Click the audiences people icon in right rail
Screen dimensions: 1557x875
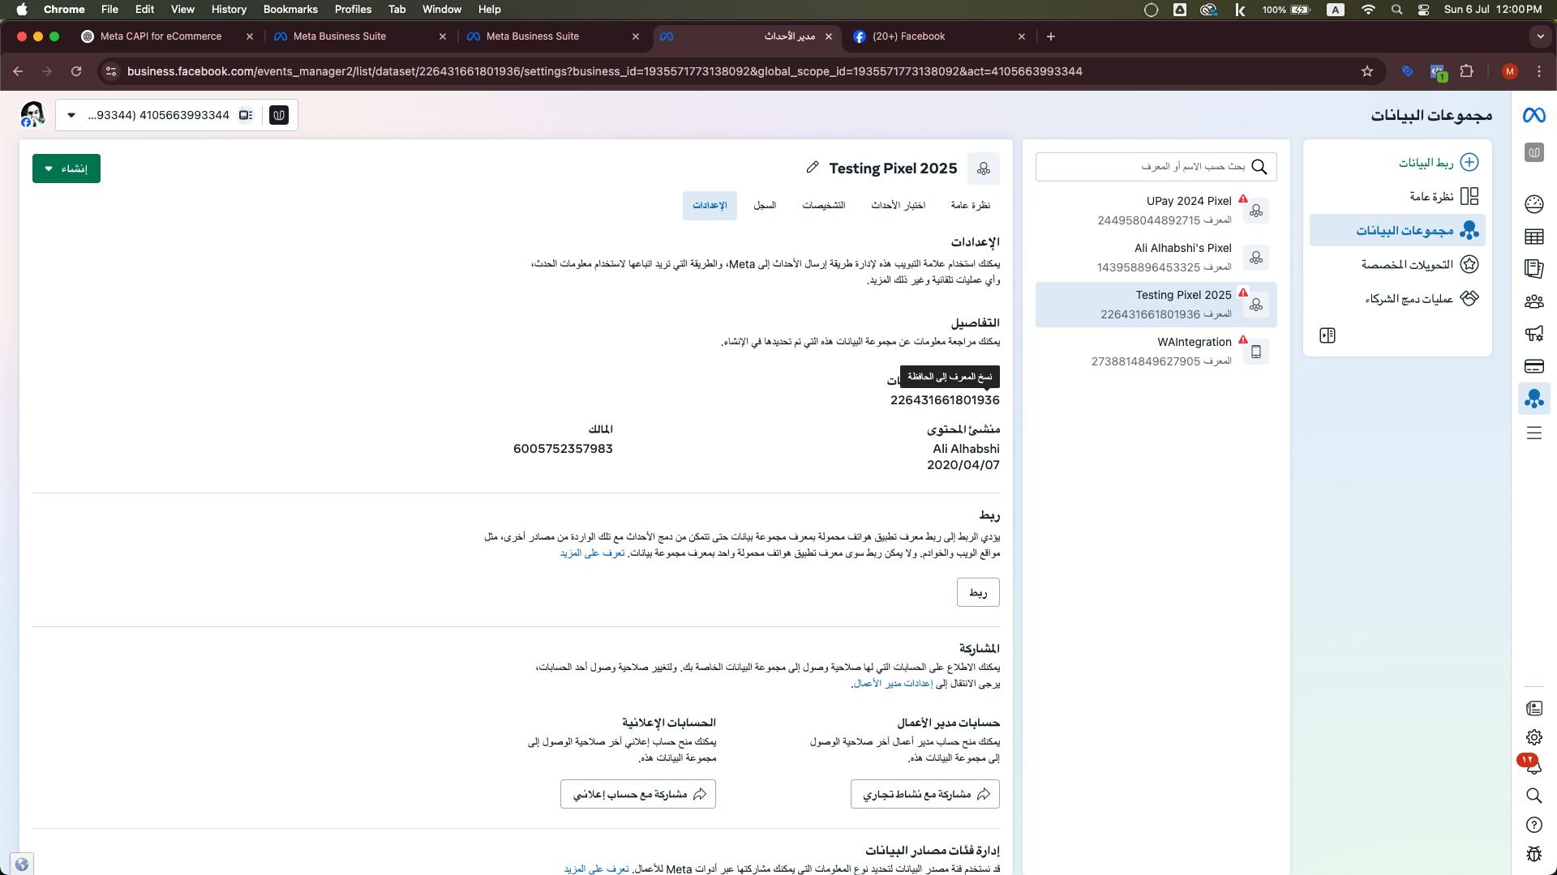point(1533,301)
